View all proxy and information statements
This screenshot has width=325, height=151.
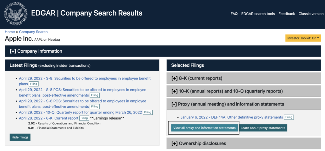204,128
